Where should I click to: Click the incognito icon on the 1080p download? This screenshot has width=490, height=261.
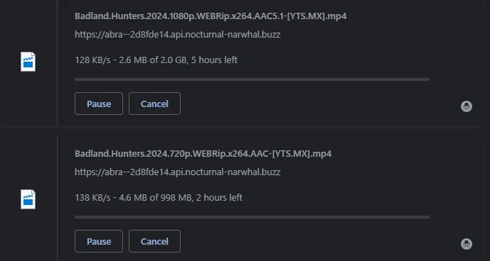pos(467,106)
